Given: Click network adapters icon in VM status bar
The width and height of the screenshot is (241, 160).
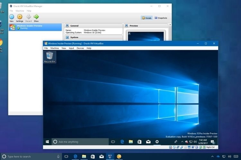Looking at the screenshot, I should click(178, 147).
